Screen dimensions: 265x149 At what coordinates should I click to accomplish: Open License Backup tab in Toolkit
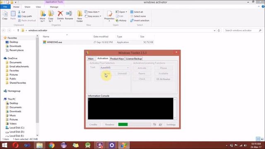tap(134, 59)
